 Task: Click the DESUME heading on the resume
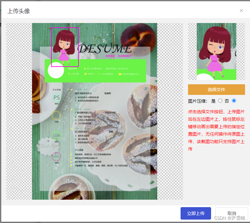point(105,49)
